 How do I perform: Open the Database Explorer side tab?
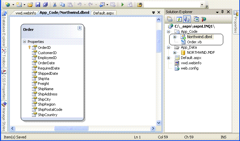pos(4,29)
